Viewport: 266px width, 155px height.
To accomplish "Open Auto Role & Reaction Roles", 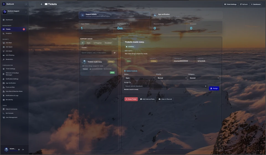I will (14, 91).
